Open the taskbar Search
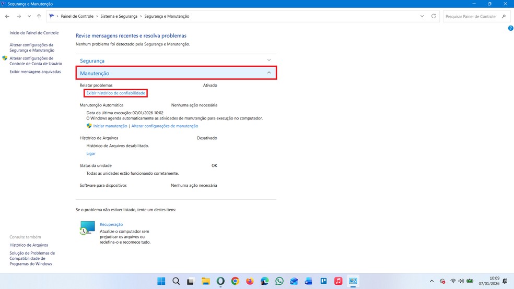The width and height of the screenshot is (514, 289). pos(176,281)
